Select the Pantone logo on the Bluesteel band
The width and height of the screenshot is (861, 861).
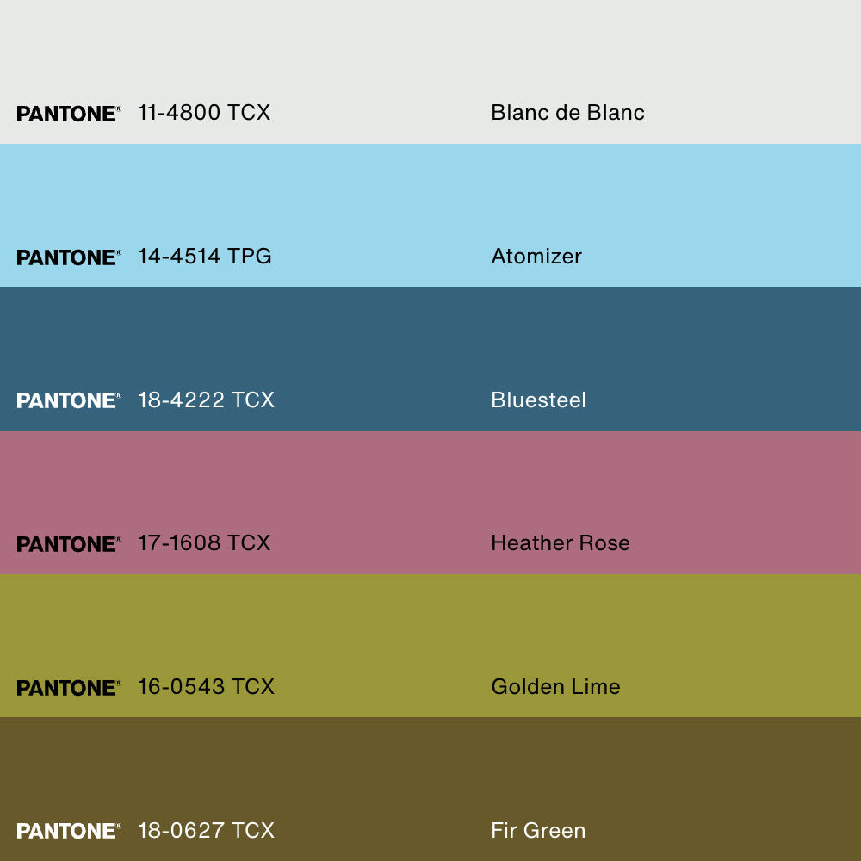tap(68, 400)
